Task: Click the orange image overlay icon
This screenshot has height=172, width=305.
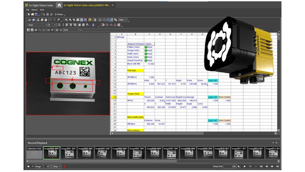Action: click(90, 20)
